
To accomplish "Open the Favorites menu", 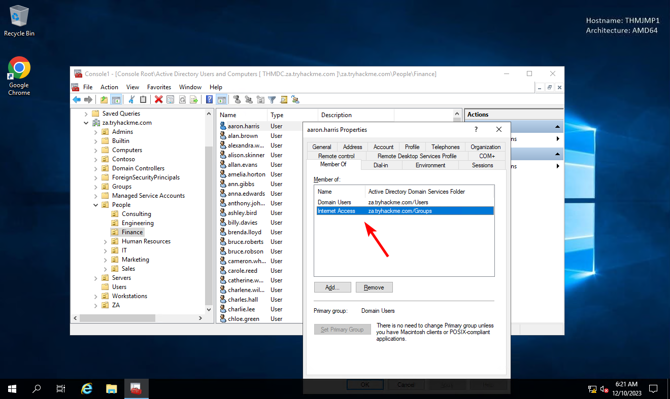I will [x=159, y=87].
